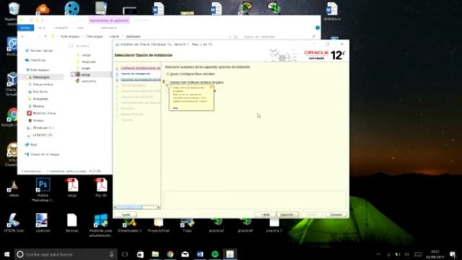
Task: Open the Store icon on the taskbar
Action: (140, 254)
